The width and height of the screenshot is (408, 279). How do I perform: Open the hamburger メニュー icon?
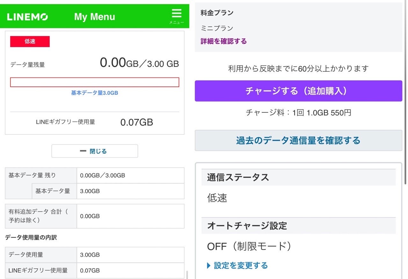(x=176, y=16)
